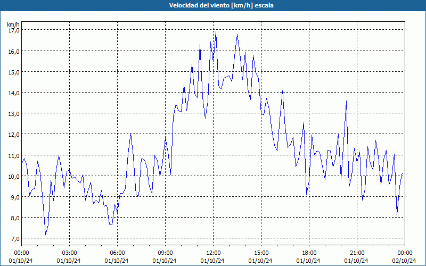This screenshot has height=266, width=426.
Task: Click the chart title 'Velocidad del viento [km/h] escala'
Action: pos(221,5)
